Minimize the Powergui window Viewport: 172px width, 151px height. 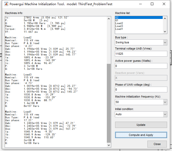tap(140, 4)
